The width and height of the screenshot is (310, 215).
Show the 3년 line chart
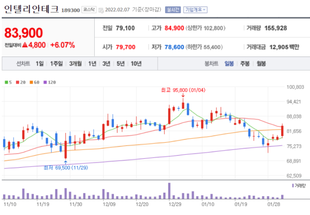pos(106,64)
